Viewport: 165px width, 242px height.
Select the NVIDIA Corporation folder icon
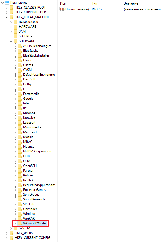[20, 151]
